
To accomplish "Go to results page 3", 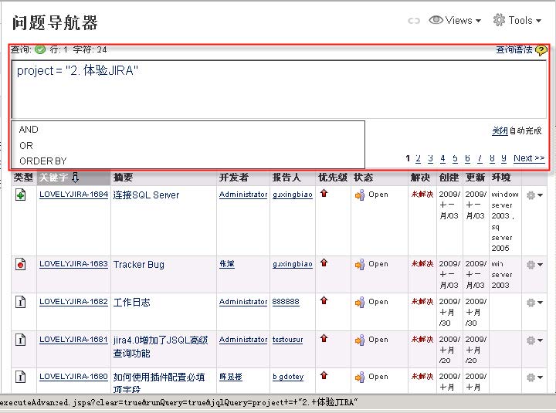I will [x=430, y=158].
